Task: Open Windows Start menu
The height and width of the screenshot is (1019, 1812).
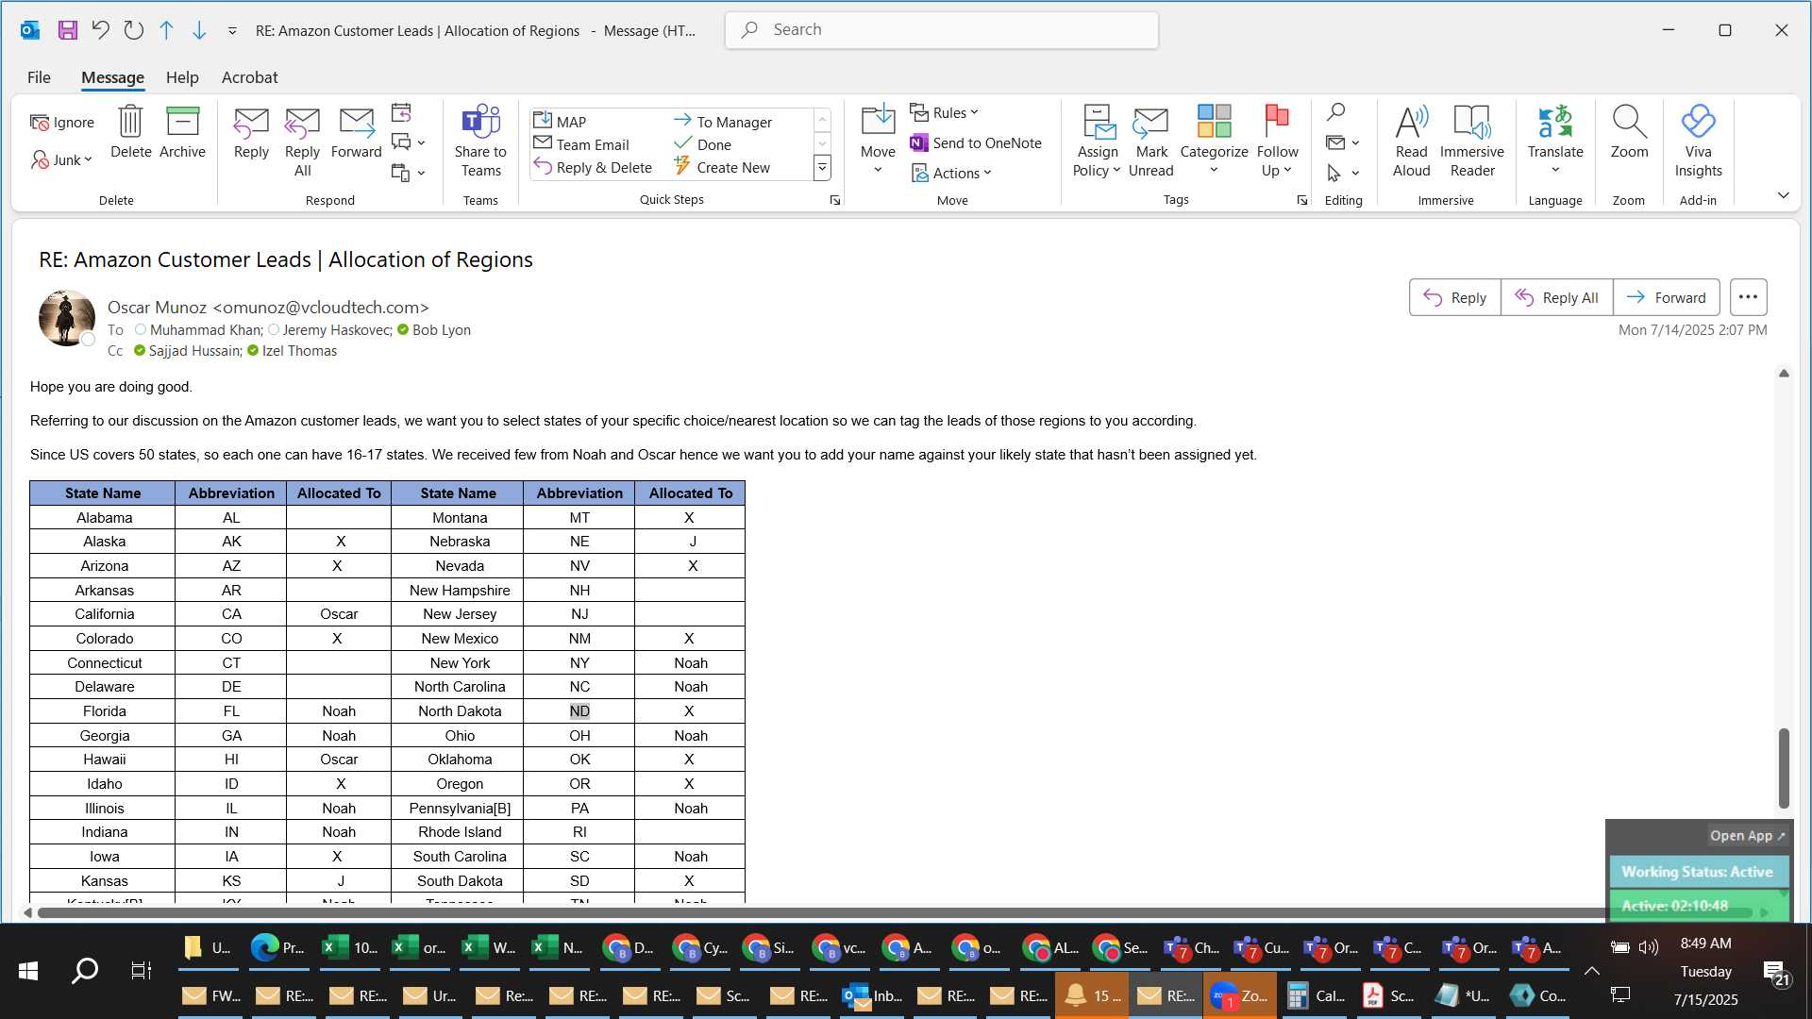Action: [28, 971]
